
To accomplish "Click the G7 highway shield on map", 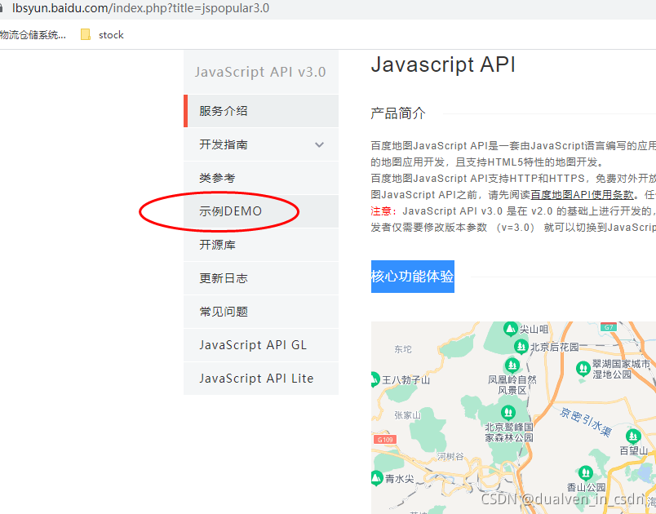I will tap(609, 327).
